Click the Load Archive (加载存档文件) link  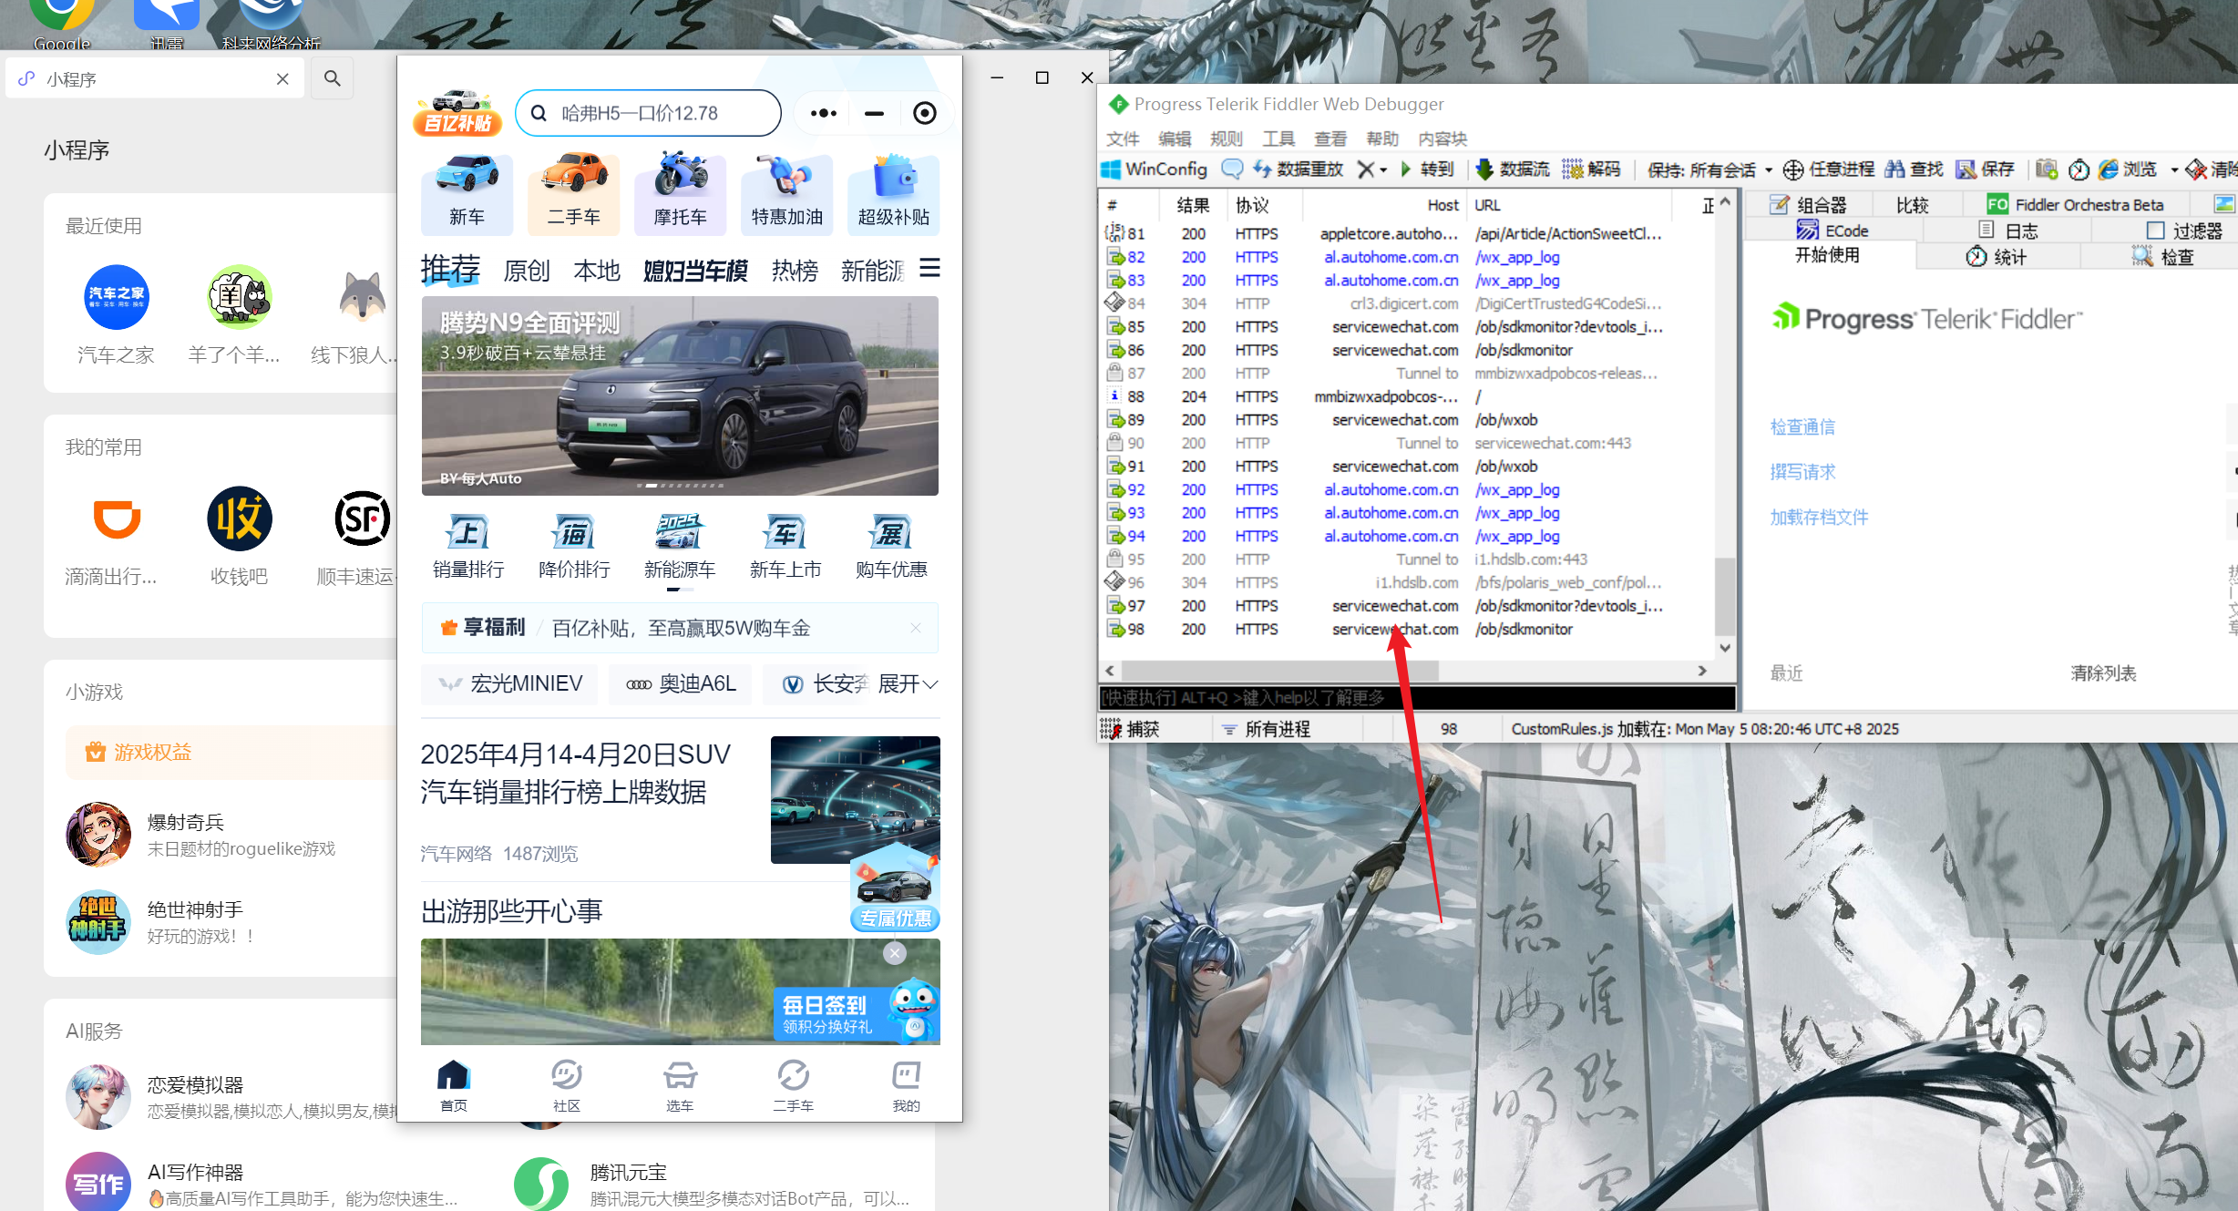click(x=1819, y=518)
